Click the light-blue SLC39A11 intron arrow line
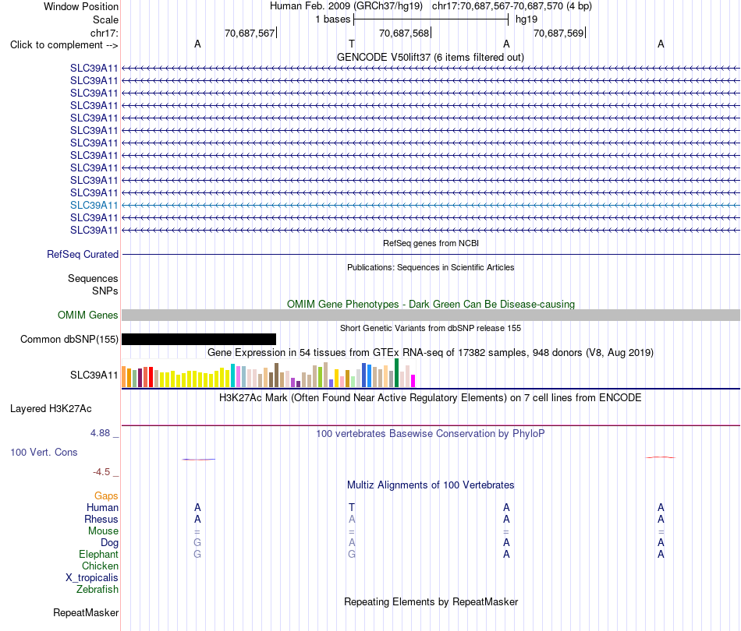 431,206
